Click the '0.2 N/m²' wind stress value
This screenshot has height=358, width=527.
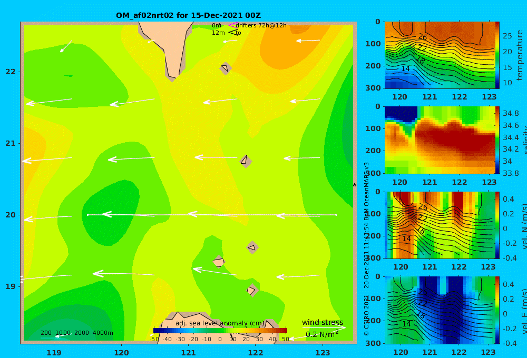coord(322,334)
